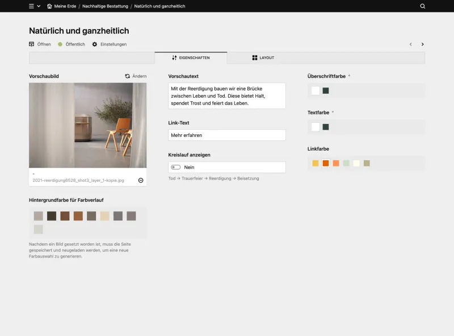Viewport: 454px width, 336px height.
Task: Click the left chevron for previous page
Action: point(410,44)
